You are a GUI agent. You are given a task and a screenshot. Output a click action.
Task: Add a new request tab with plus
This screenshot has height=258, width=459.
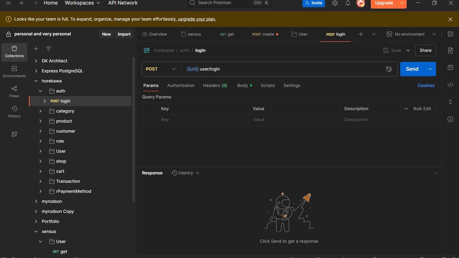[361, 34]
